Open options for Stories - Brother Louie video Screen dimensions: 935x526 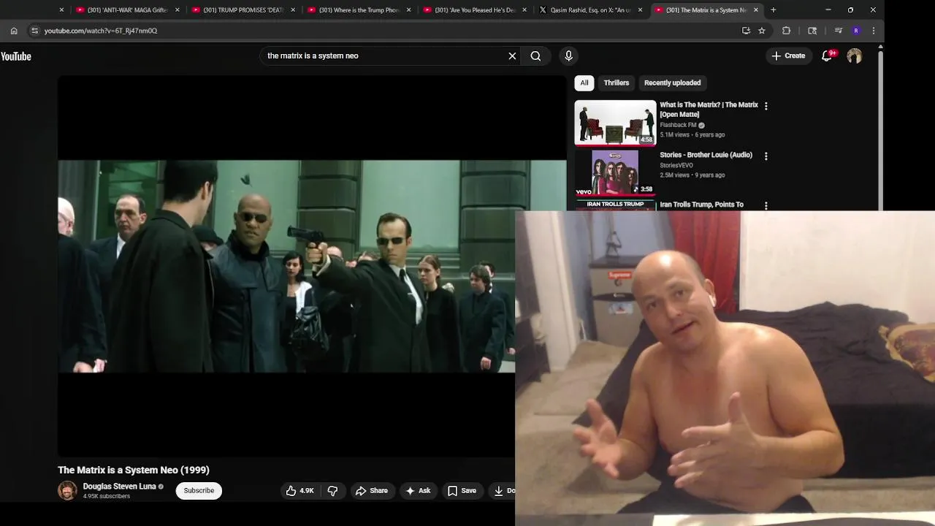(x=766, y=156)
